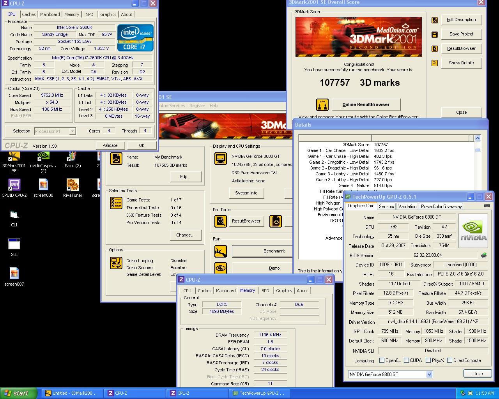Viewport: 499px width, 399px height.
Task: Click the Save Project floppy icon
Action: pos(435,34)
